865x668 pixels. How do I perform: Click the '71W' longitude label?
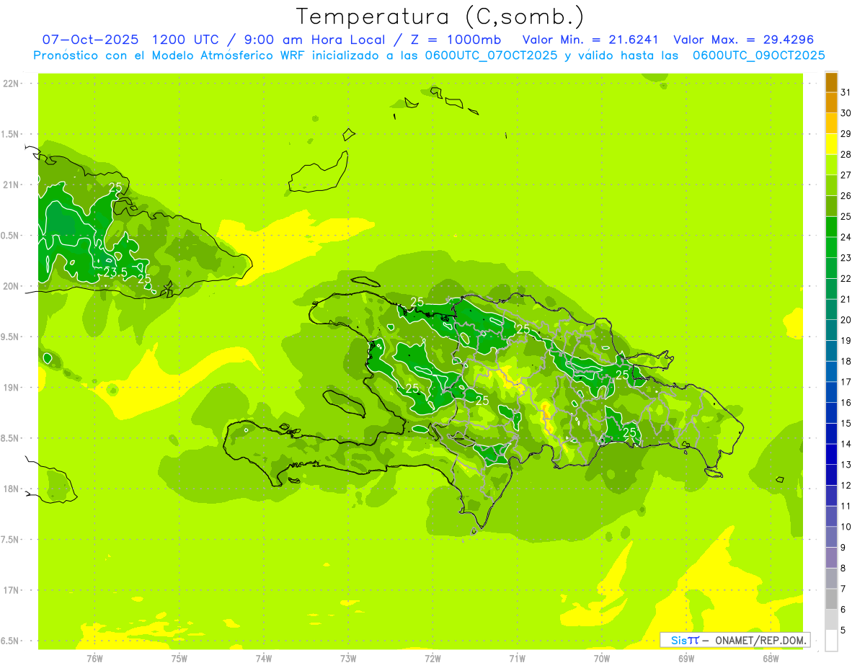pyautogui.click(x=517, y=658)
